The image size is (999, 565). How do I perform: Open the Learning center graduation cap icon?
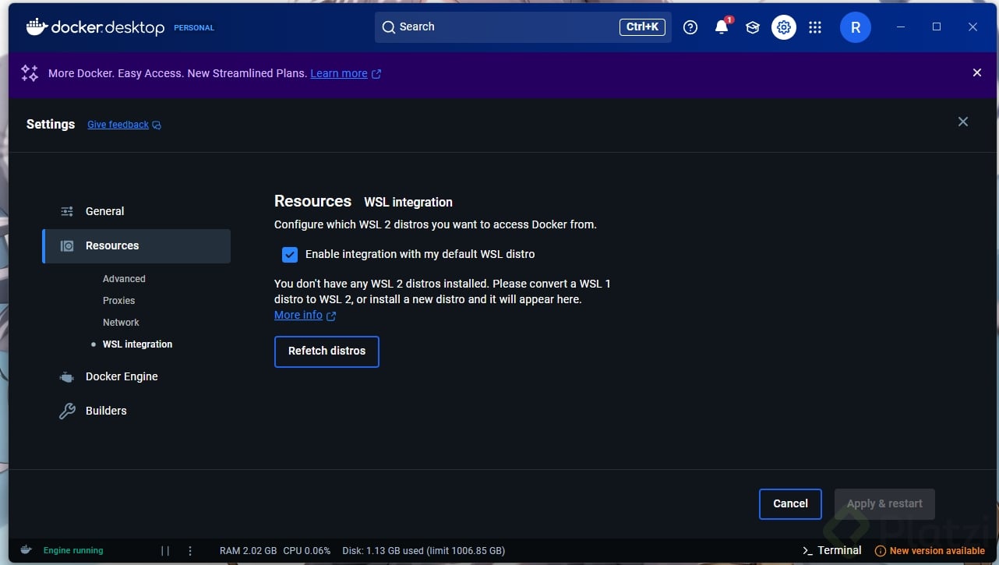pyautogui.click(x=753, y=27)
